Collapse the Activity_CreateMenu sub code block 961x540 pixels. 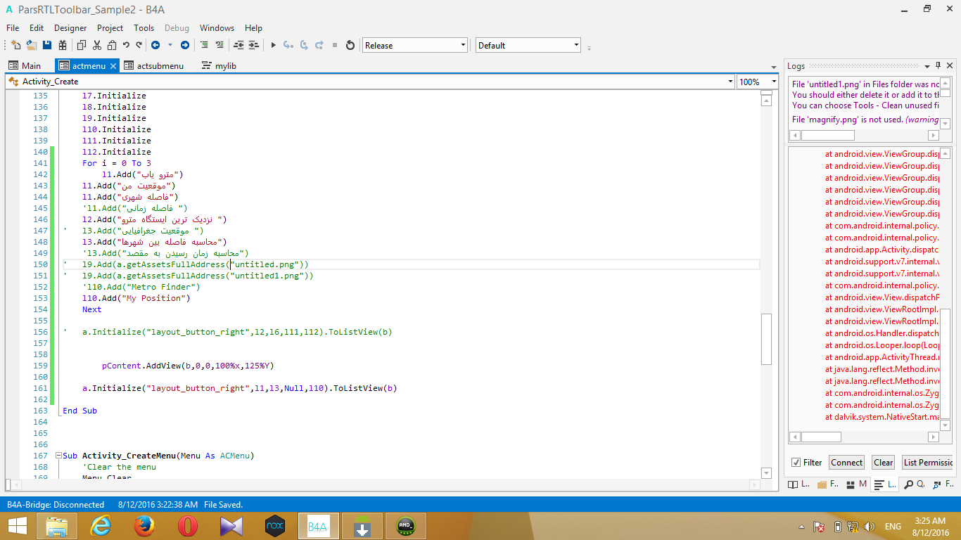[58, 456]
